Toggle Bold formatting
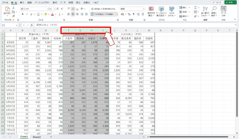239x139 pixels. click(x=23, y=14)
